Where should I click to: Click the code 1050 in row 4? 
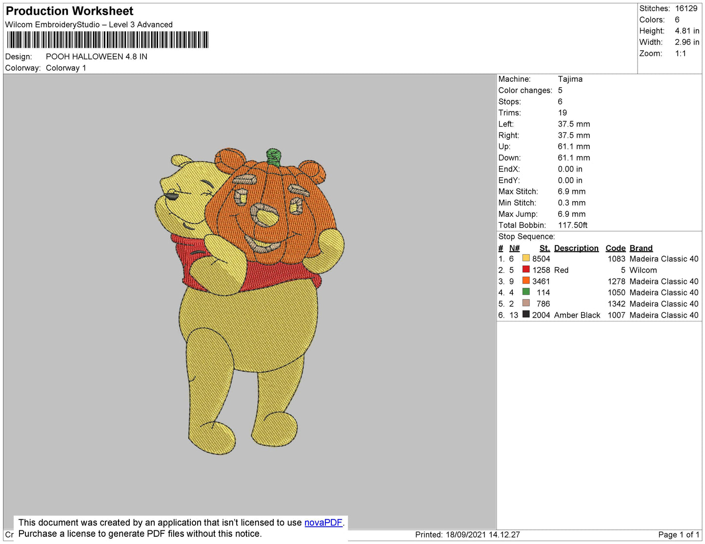coord(616,292)
